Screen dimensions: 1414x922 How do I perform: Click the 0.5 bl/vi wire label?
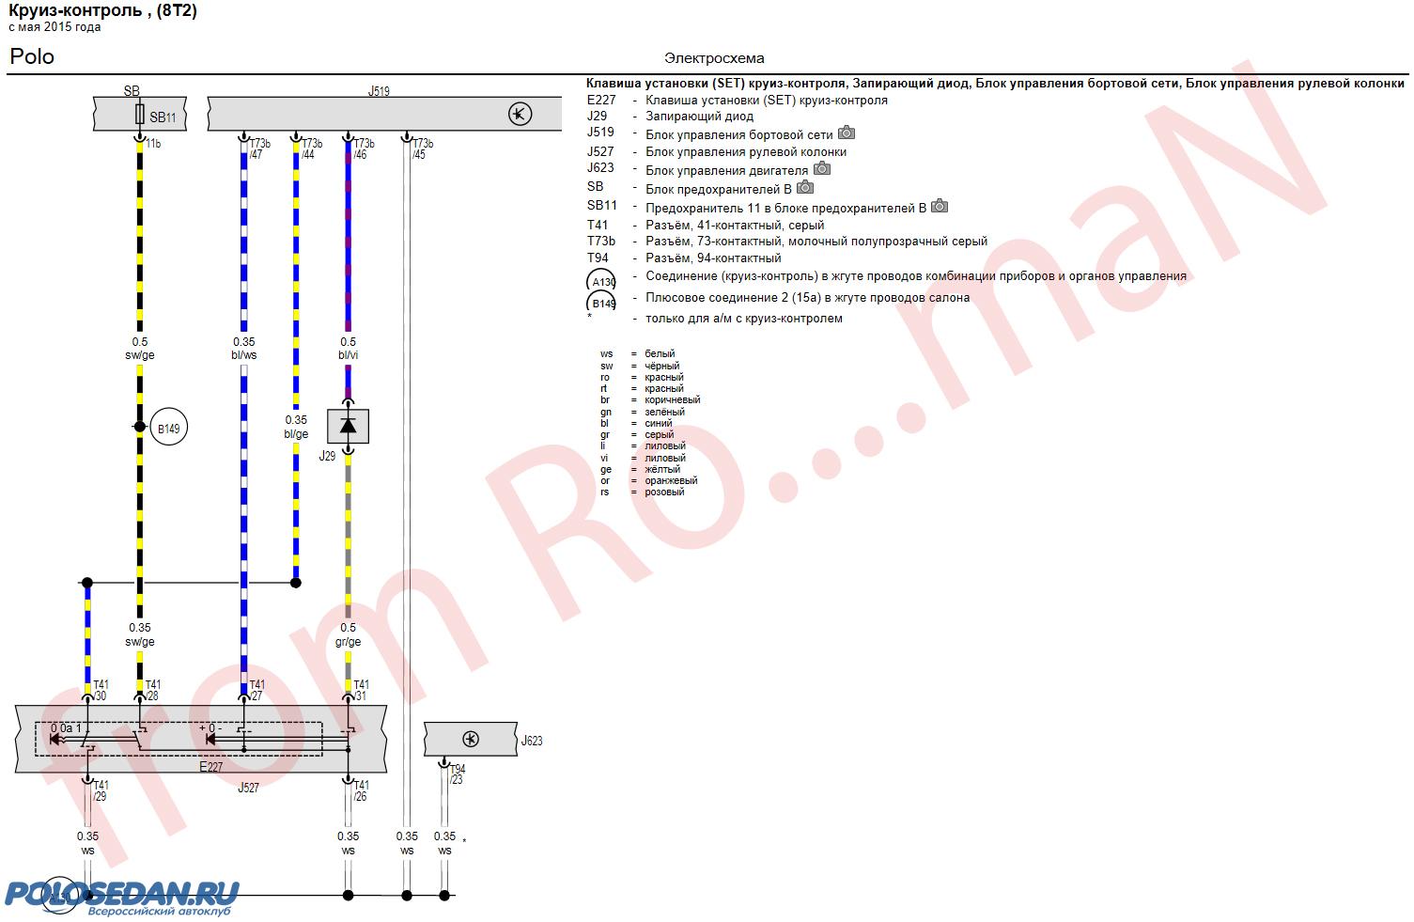click(x=348, y=349)
